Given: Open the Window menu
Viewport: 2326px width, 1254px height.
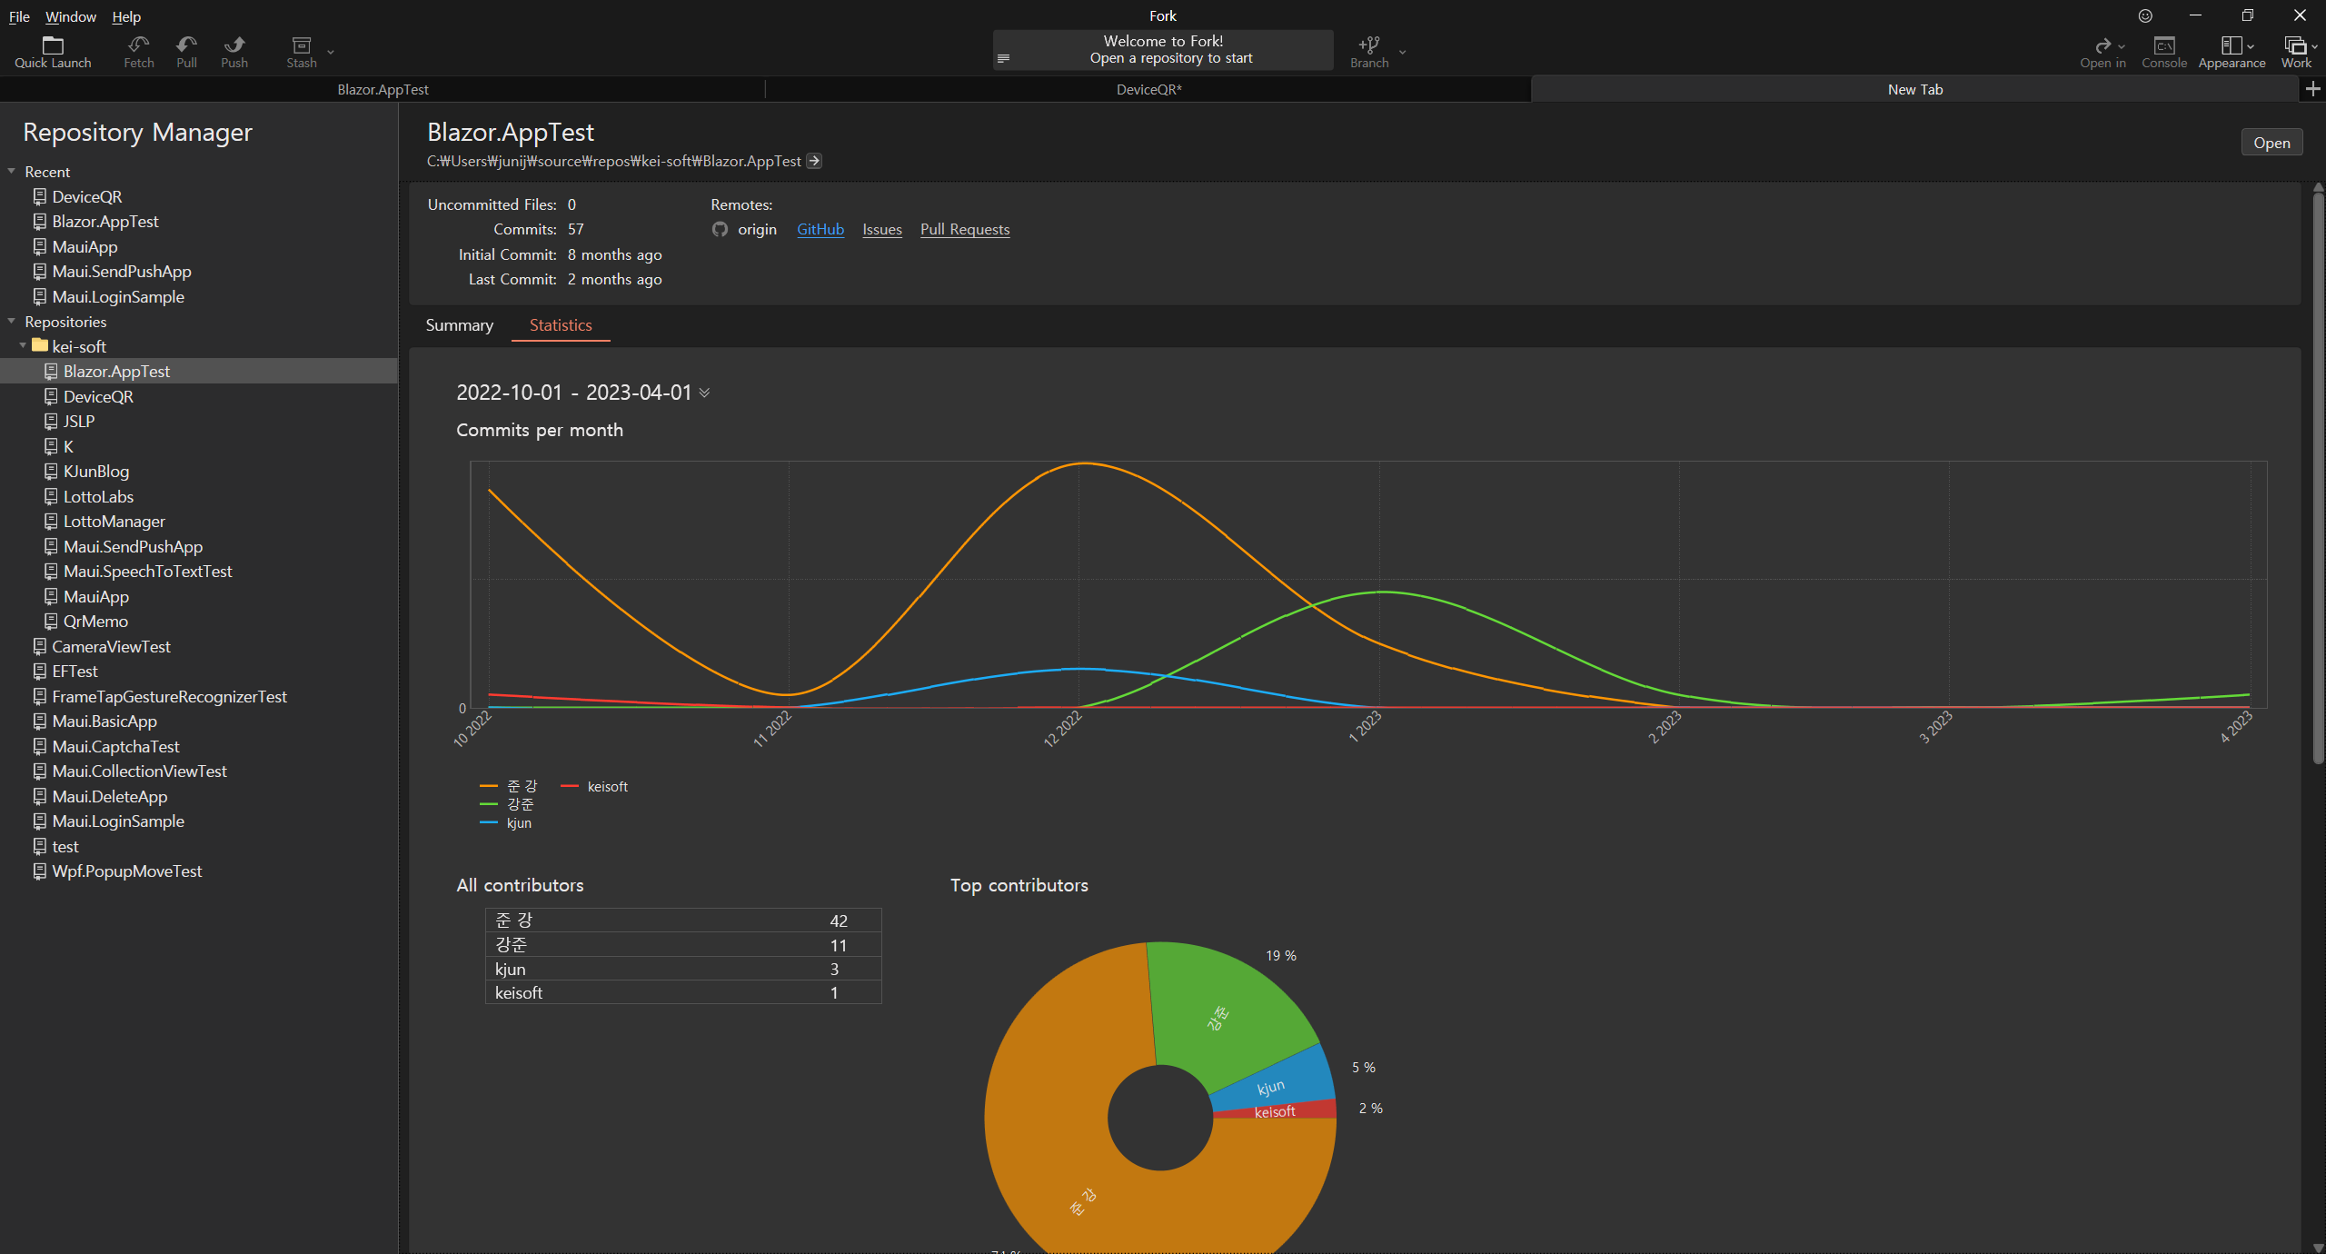Looking at the screenshot, I should (70, 16).
